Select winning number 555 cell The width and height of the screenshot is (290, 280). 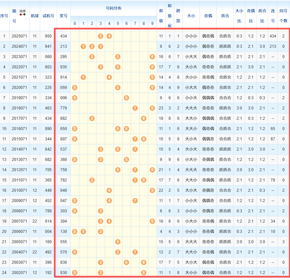(x=63, y=242)
